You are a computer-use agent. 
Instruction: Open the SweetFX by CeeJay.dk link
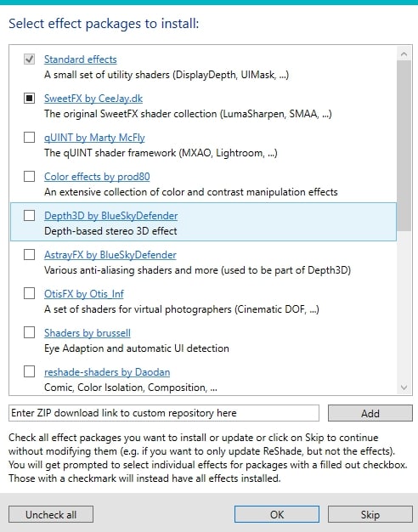click(x=93, y=99)
